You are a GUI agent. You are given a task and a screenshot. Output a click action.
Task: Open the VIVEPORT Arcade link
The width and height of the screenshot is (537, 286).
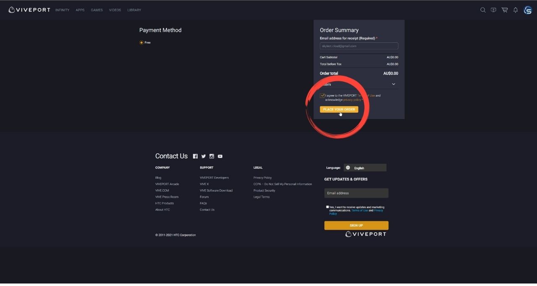click(167, 184)
